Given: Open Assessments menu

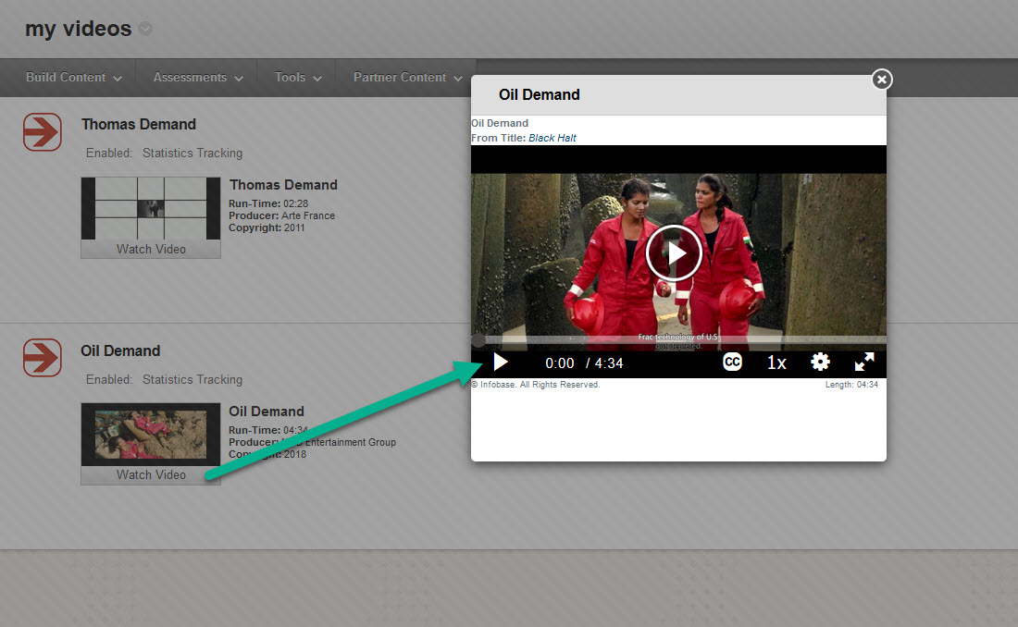Looking at the screenshot, I should 198,78.
